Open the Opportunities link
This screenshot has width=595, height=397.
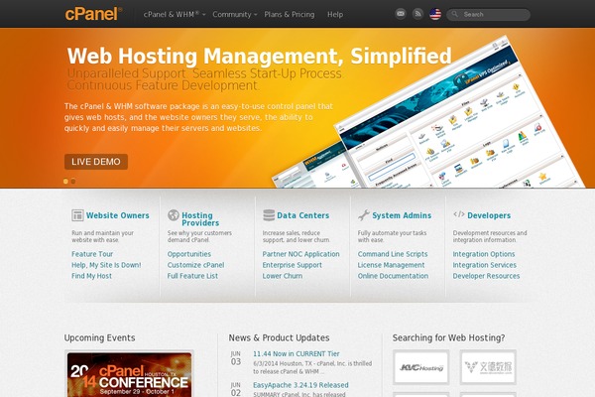(x=189, y=254)
